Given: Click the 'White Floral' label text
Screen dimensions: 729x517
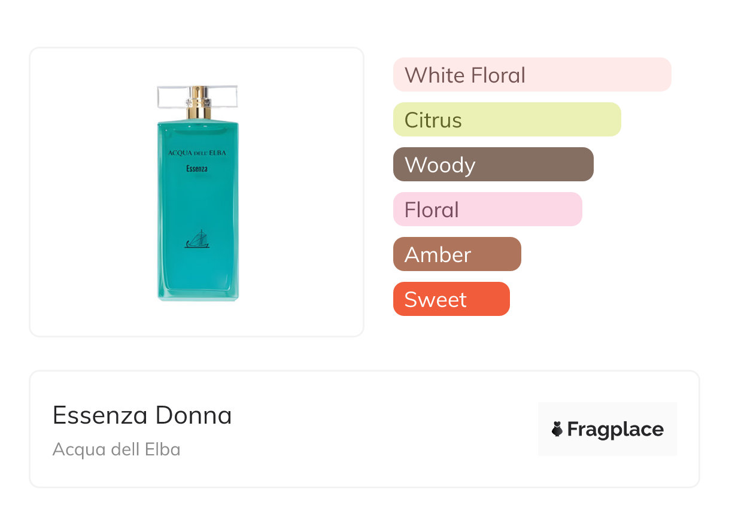Looking at the screenshot, I should coord(464,75).
